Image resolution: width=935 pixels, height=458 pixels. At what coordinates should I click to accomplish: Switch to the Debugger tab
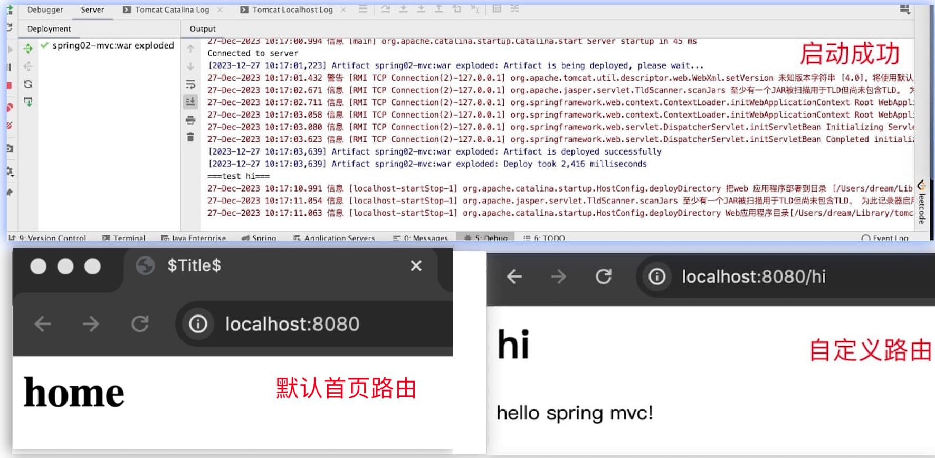(x=45, y=9)
